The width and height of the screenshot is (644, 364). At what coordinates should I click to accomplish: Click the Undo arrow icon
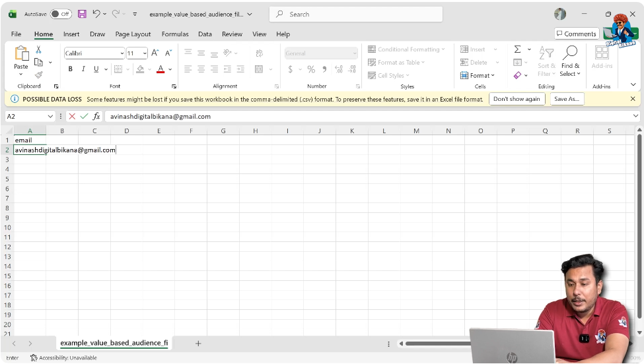pyautogui.click(x=96, y=14)
